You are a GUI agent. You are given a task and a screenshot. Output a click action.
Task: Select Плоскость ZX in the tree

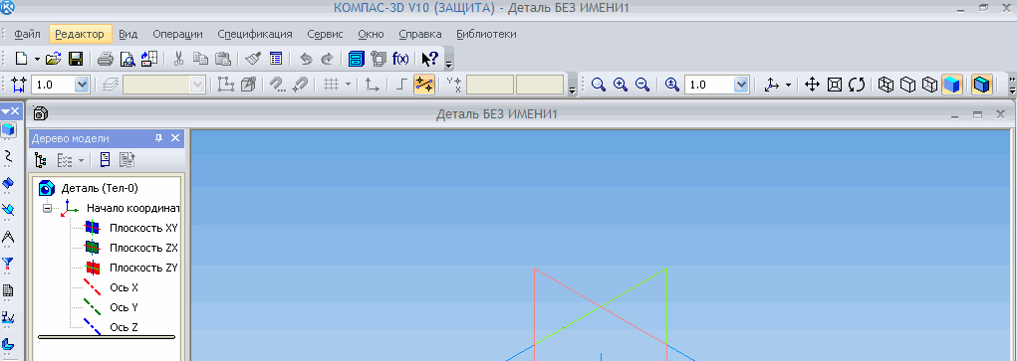click(x=143, y=248)
